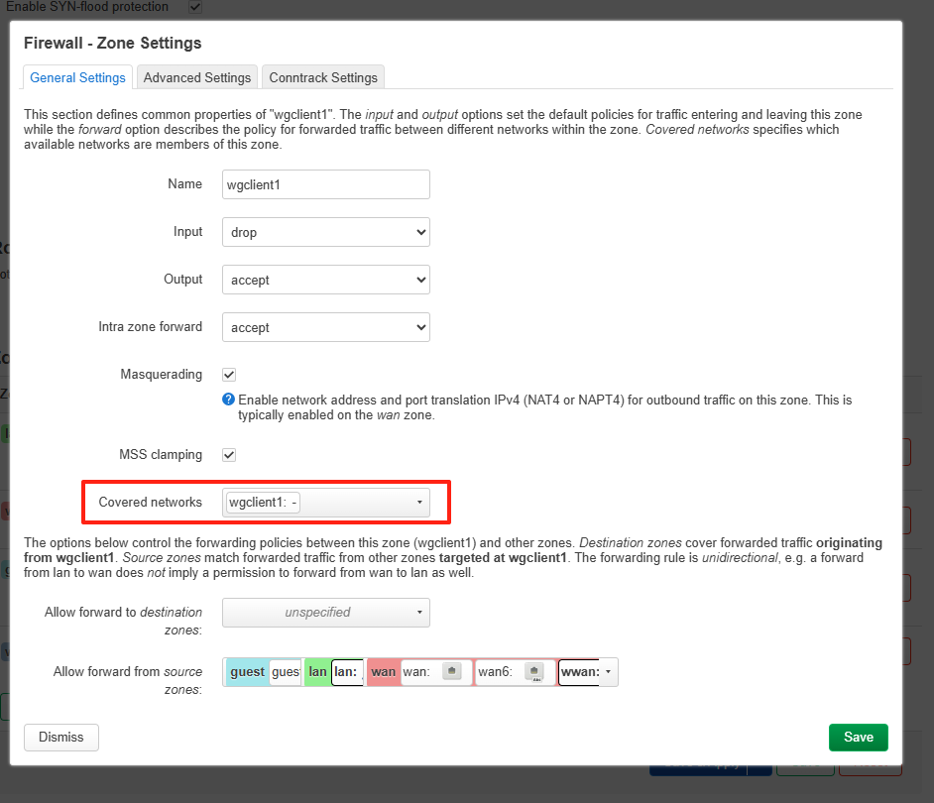The width and height of the screenshot is (934, 803).
Task: Open the Output policy dropdown
Action: [325, 281]
